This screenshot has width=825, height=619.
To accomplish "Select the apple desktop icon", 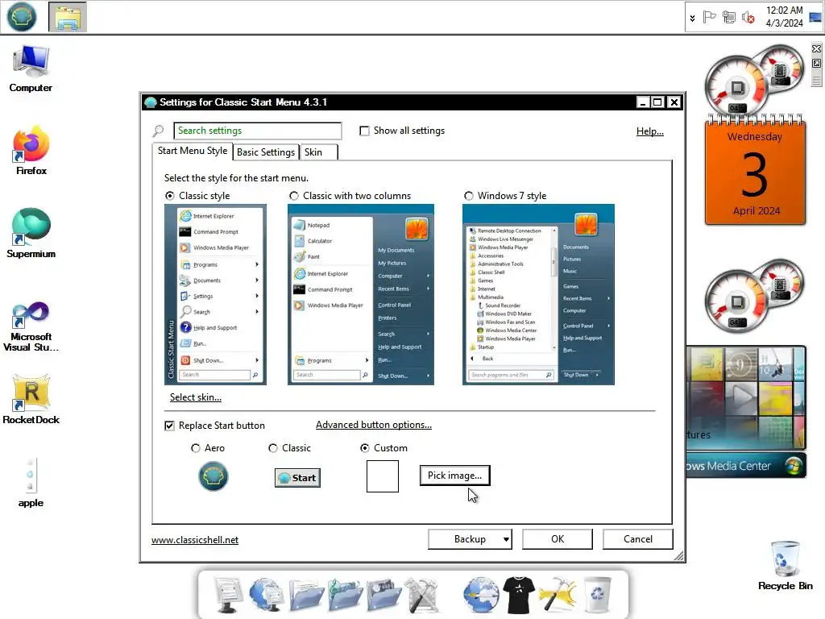I will [31, 484].
